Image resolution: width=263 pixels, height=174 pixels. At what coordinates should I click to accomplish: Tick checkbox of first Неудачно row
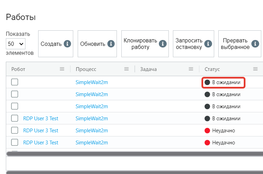click(x=14, y=131)
